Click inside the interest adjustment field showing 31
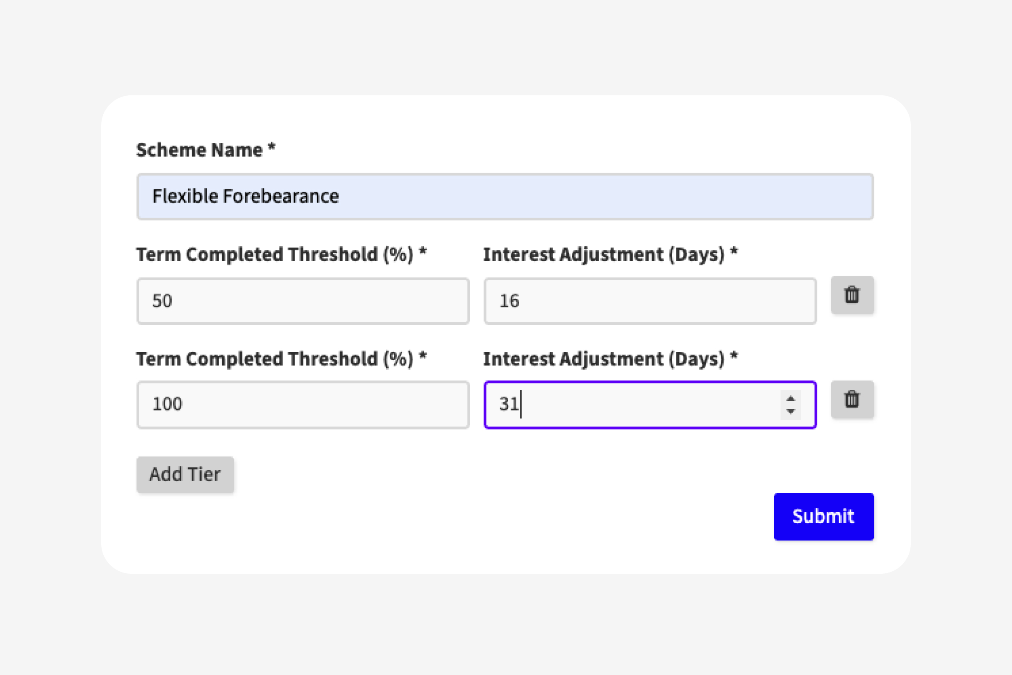The height and width of the screenshot is (675, 1012). click(x=637, y=405)
